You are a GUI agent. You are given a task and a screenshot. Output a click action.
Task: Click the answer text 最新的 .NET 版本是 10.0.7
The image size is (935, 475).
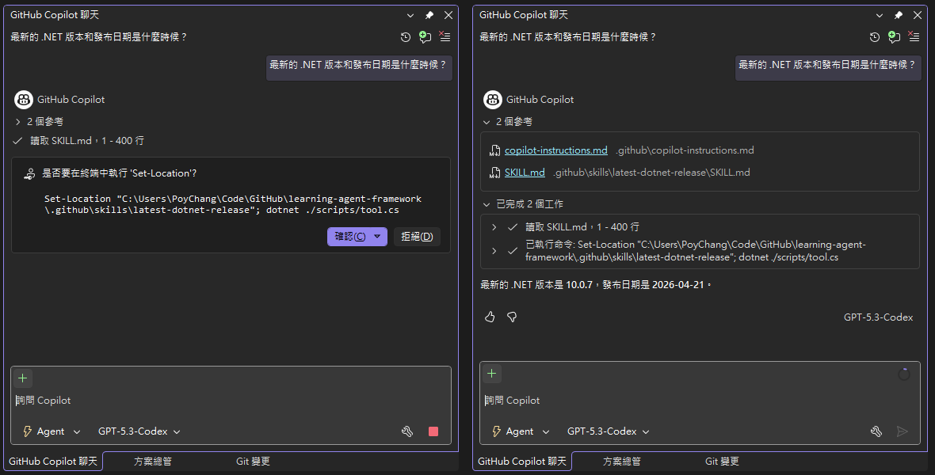[x=536, y=285]
